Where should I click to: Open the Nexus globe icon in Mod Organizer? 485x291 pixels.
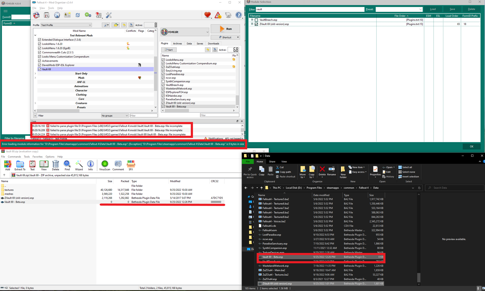57,15
